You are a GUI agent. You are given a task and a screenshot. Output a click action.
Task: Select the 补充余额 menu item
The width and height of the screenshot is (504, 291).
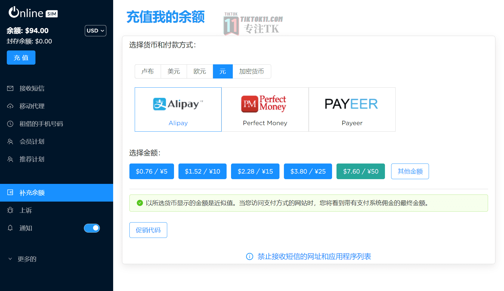click(x=56, y=193)
